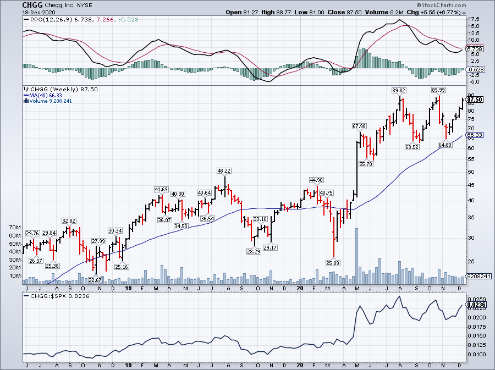Screen dimensions: 495x370
Task: Click the Chg +5.55 (+6.77%) value
Action: [x=434, y=13]
